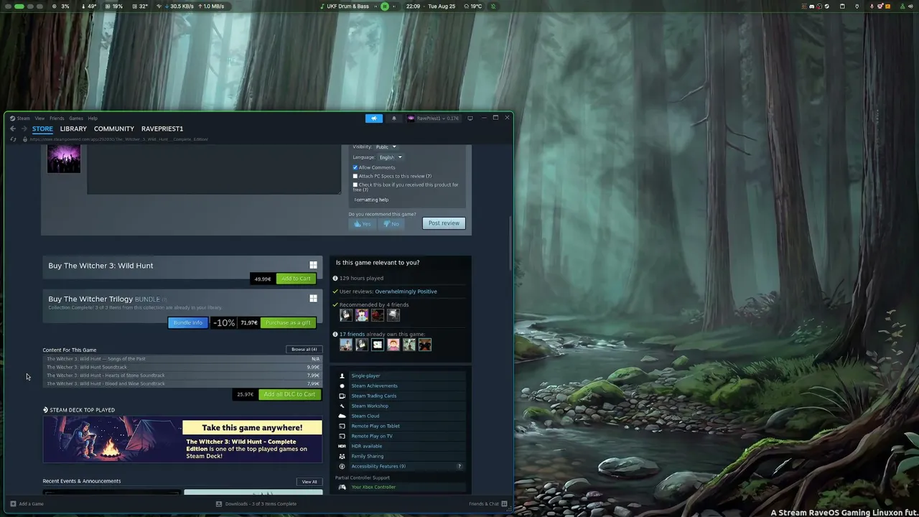The image size is (919, 517).
Task: Click the Accessibility Features icon
Action: (x=342, y=466)
